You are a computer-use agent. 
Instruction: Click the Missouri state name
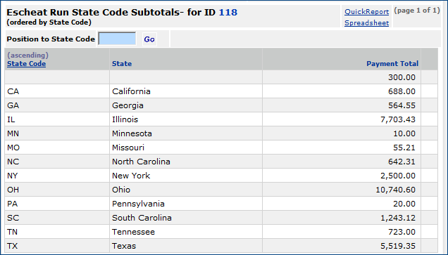pyautogui.click(x=128, y=148)
